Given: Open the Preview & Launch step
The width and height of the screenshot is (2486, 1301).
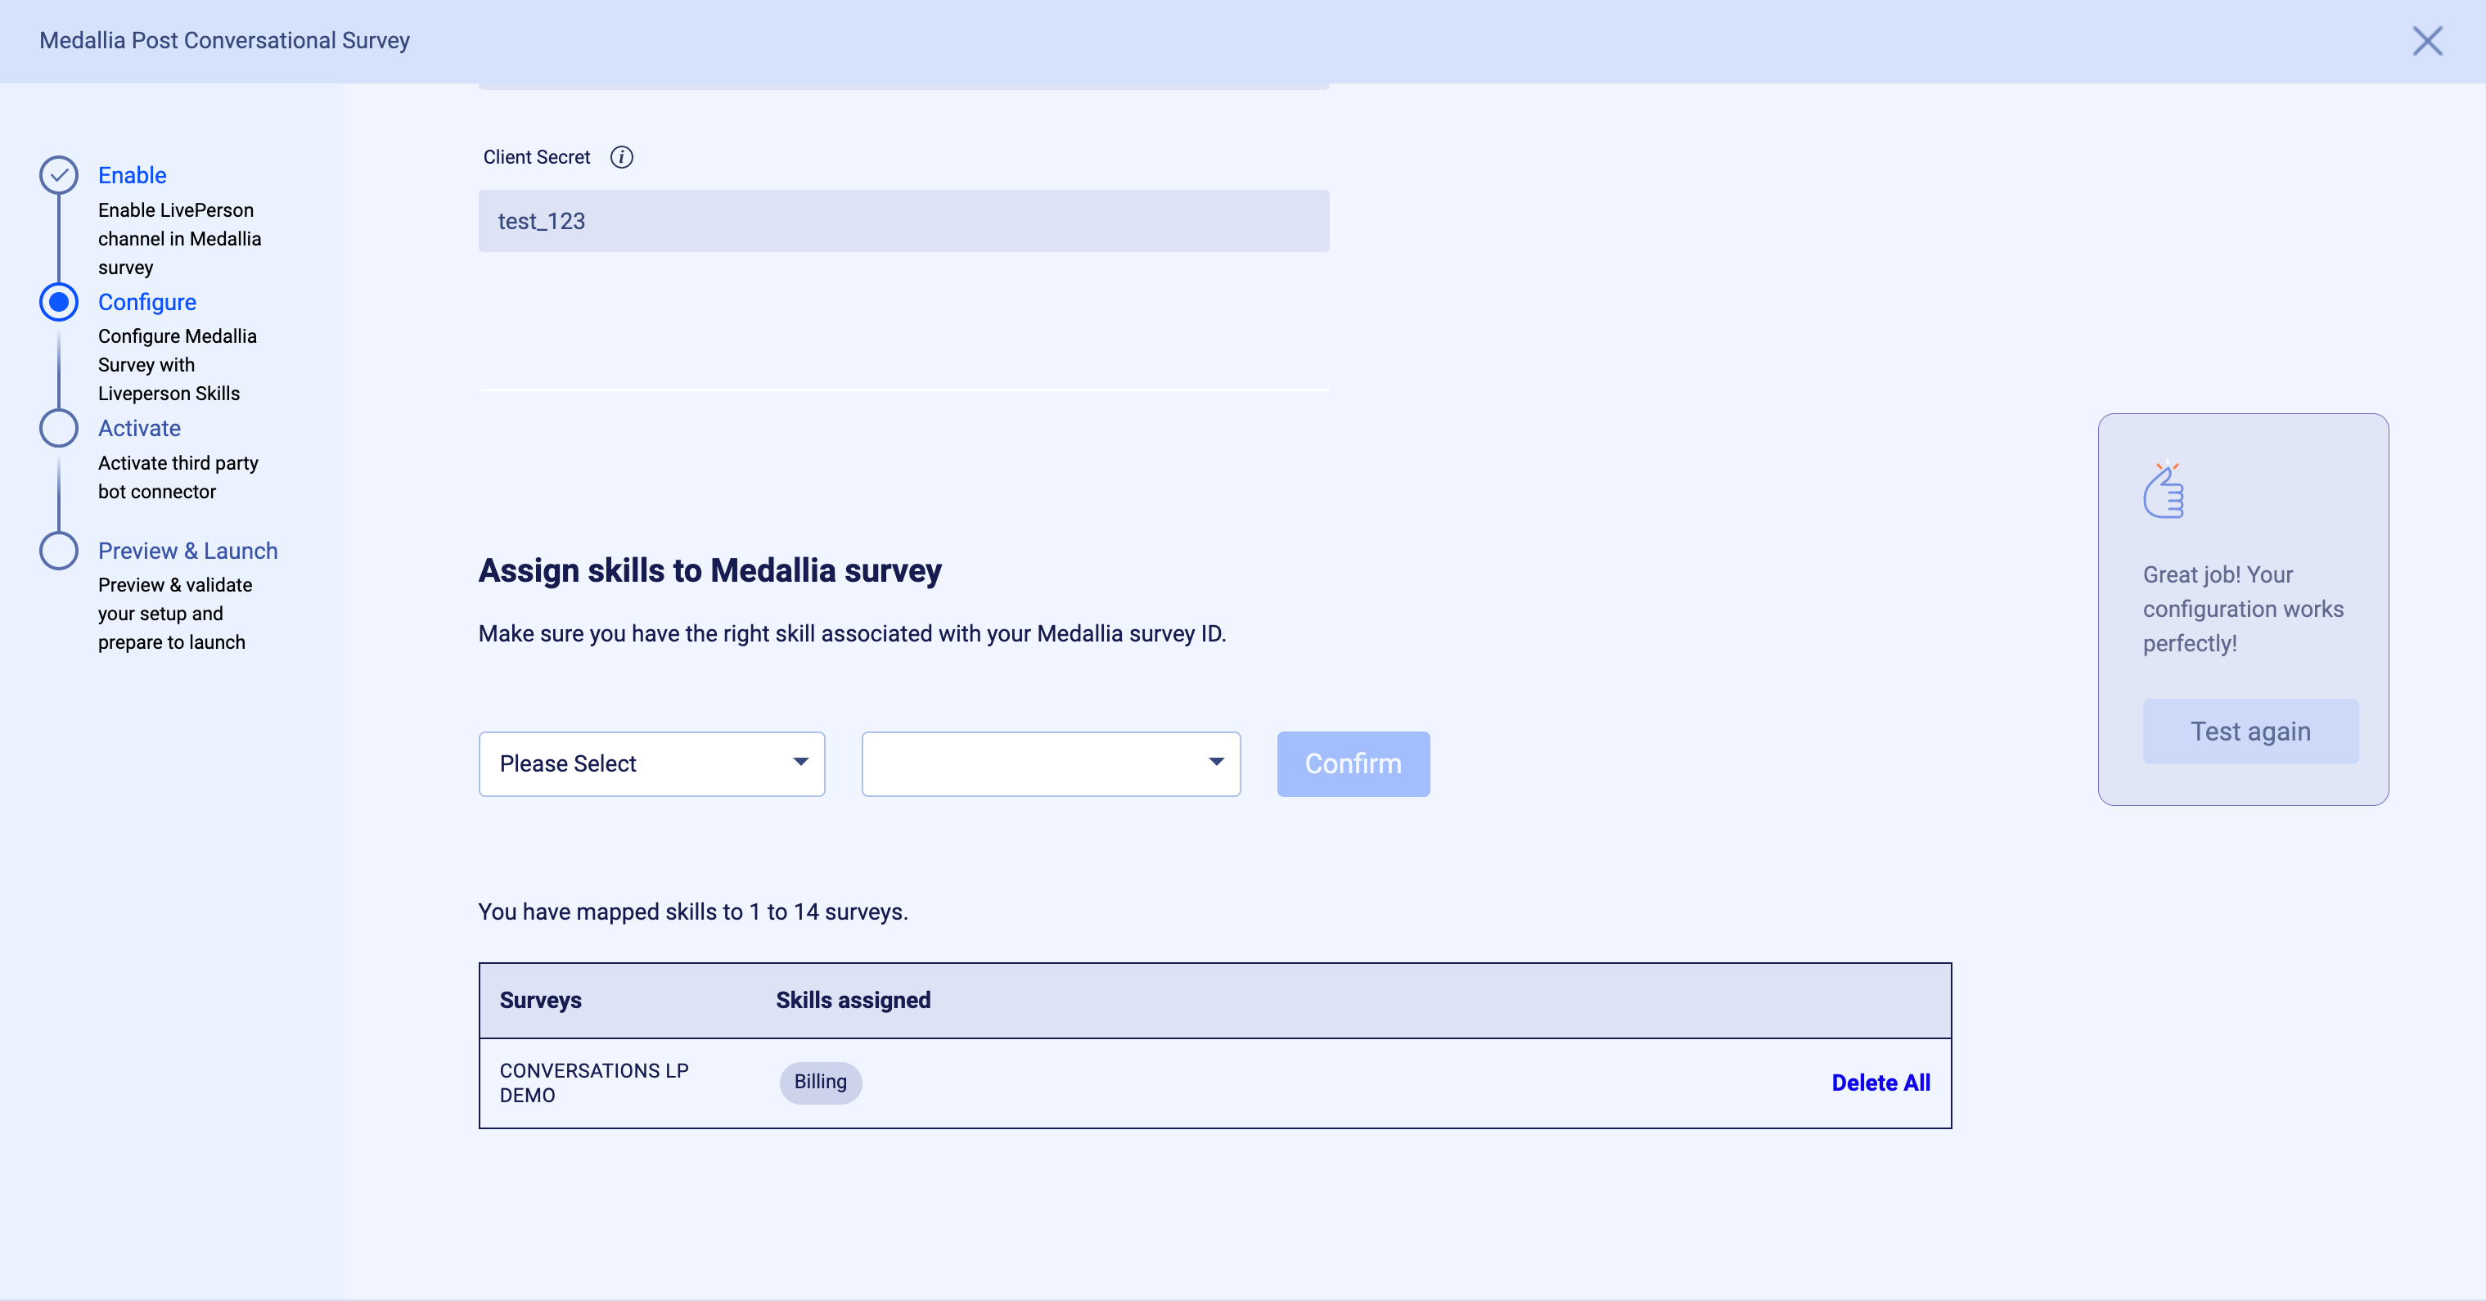Looking at the screenshot, I should tap(188, 550).
